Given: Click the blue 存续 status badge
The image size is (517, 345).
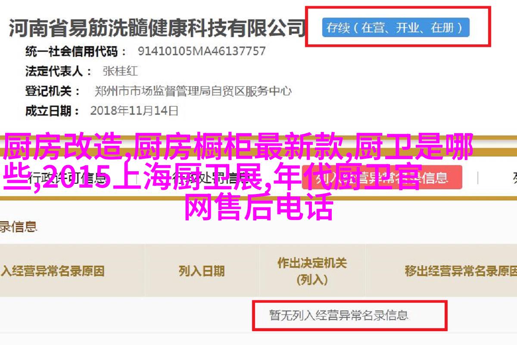Looking at the screenshot, I should tap(396, 28).
